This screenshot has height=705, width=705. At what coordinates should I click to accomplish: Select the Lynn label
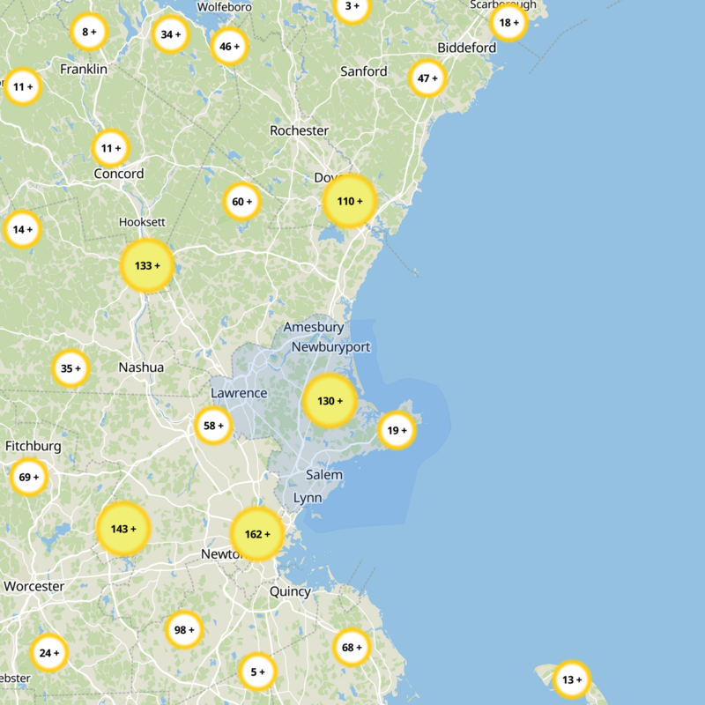tap(308, 498)
